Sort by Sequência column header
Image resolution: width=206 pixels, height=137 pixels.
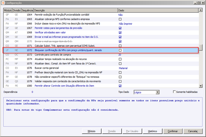pyautogui.click(x=28, y=10)
